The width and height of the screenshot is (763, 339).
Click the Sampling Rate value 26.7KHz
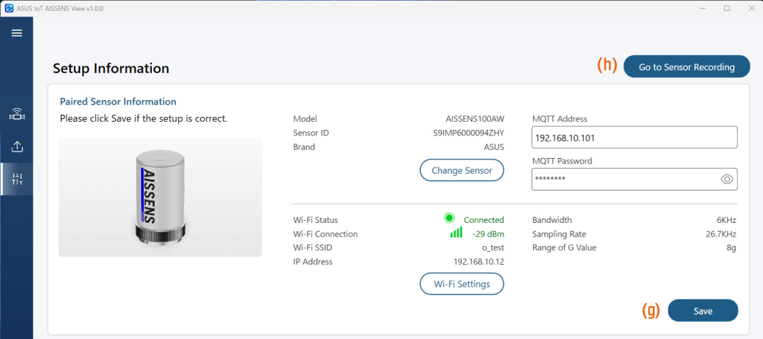[721, 234]
